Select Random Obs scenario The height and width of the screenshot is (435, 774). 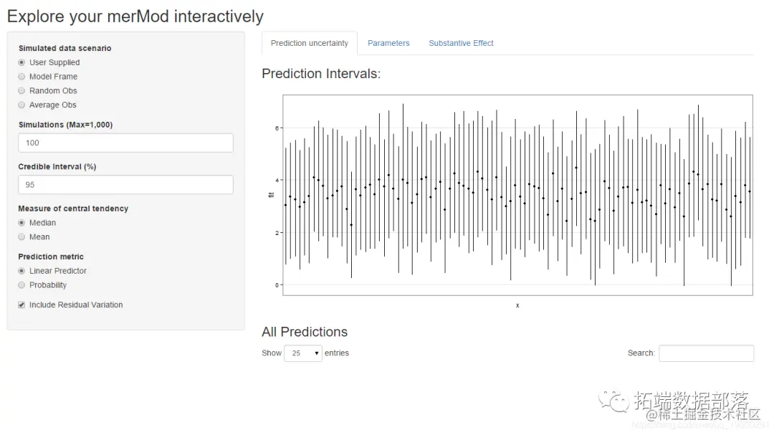pyautogui.click(x=22, y=91)
